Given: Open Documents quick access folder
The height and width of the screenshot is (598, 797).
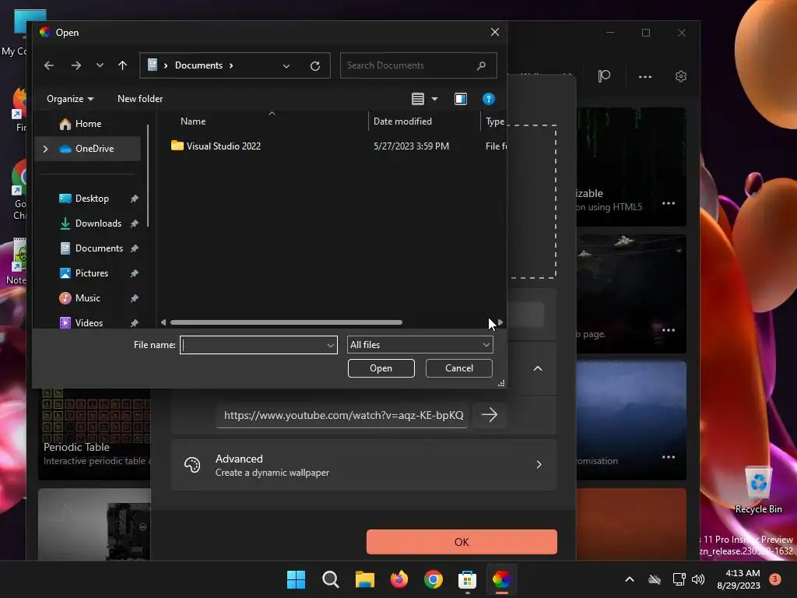Looking at the screenshot, I should [x=99, y=248].
